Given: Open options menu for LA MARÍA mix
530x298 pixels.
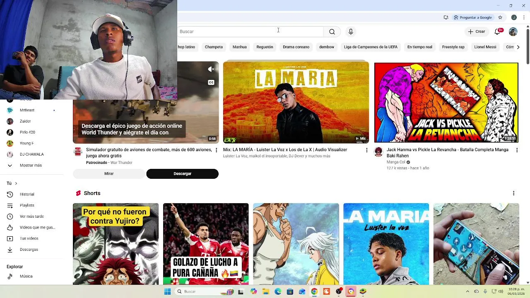Looking at the screenshot, I should (366, 150).
